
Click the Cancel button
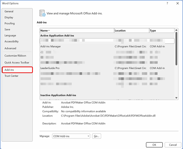coord(173,145)
